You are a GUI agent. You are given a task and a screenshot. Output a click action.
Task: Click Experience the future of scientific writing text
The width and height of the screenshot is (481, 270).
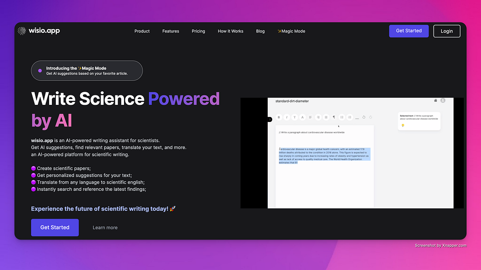(100, 209)
